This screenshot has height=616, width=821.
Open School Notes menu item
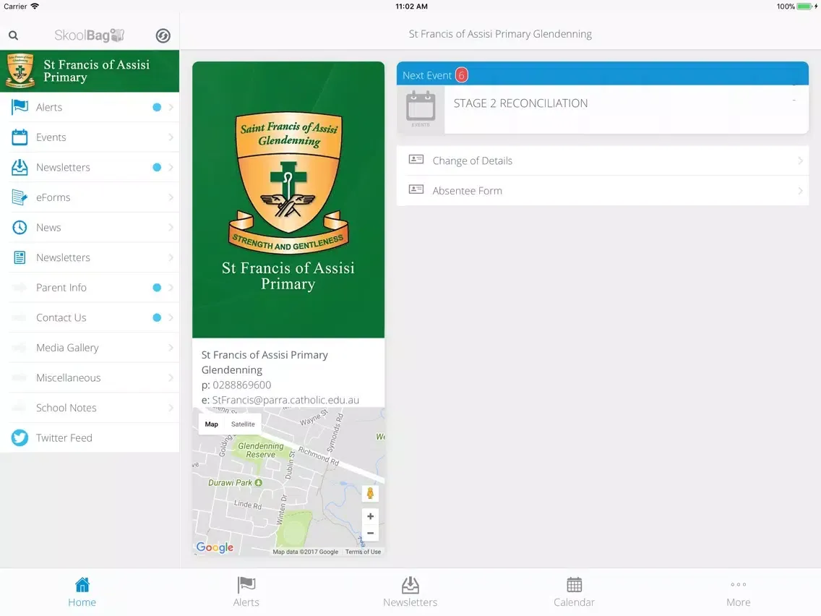click(x=90, y=408)
